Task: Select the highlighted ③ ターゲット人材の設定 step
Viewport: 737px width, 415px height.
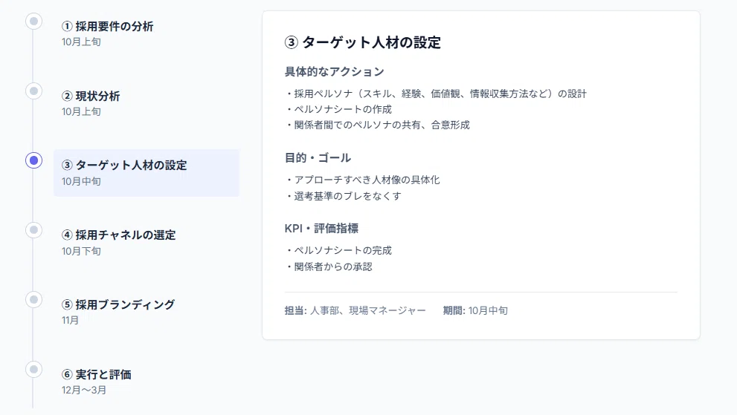Action: tap(147, 173)
